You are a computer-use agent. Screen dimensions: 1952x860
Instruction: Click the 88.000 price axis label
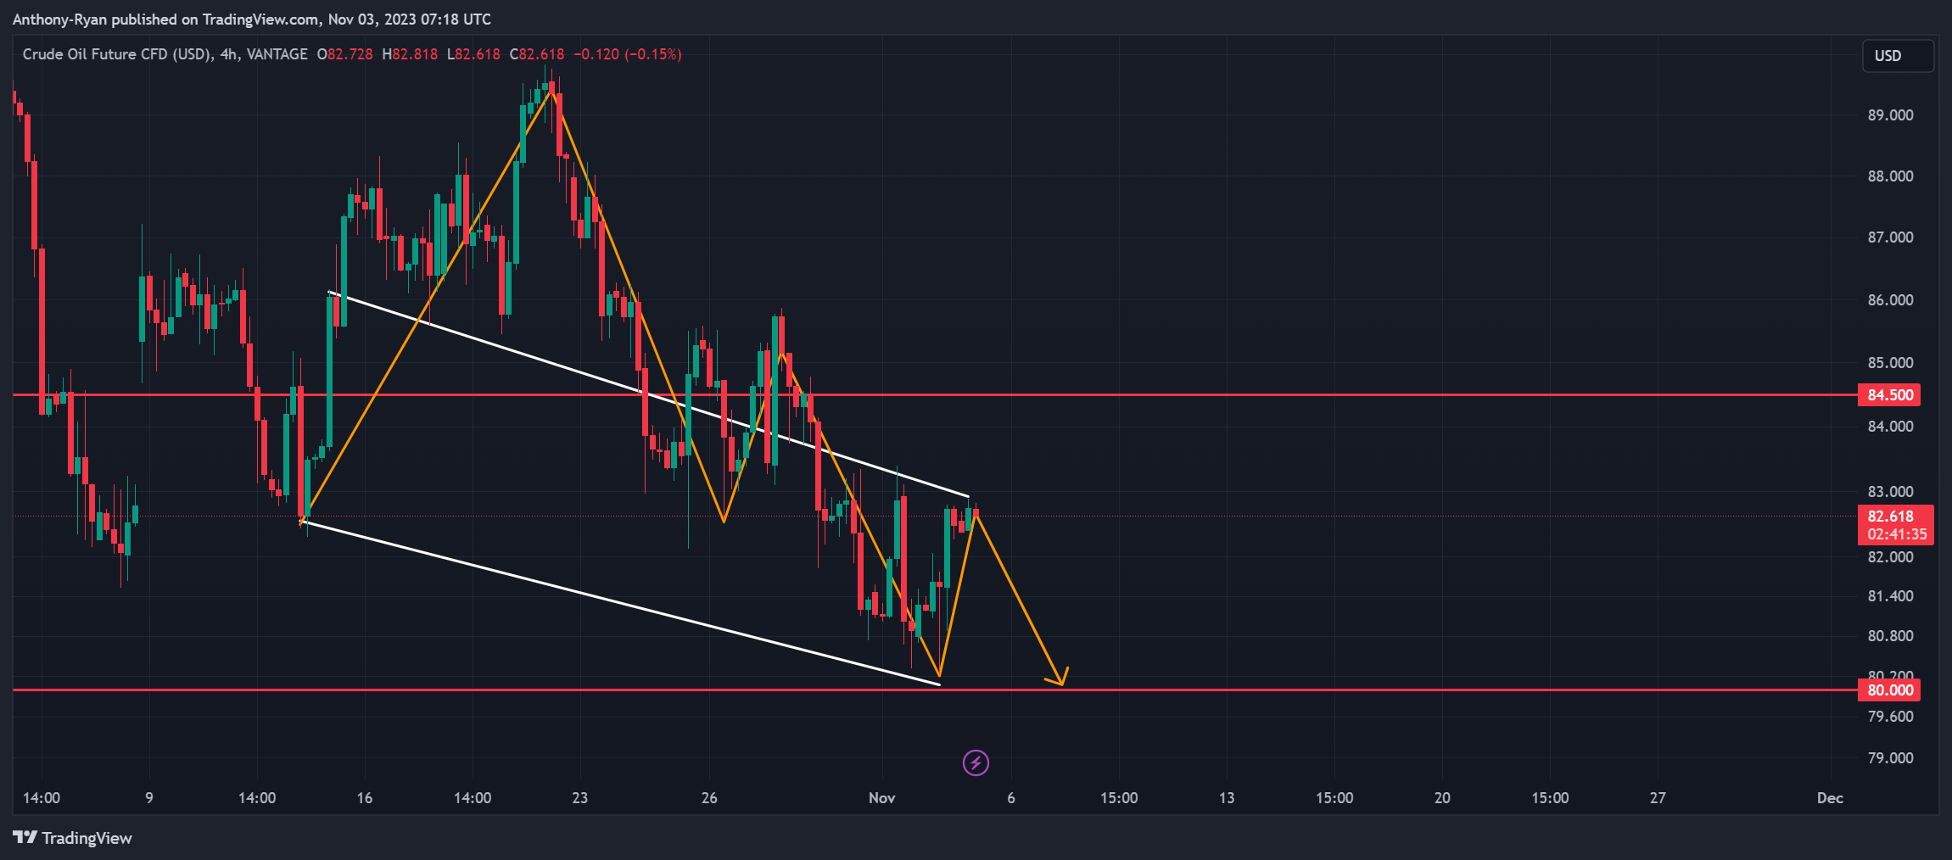tap(1890, 176)
